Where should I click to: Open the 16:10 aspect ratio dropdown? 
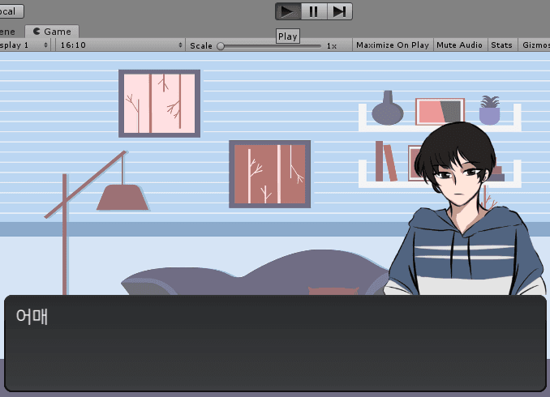[120, 45]
